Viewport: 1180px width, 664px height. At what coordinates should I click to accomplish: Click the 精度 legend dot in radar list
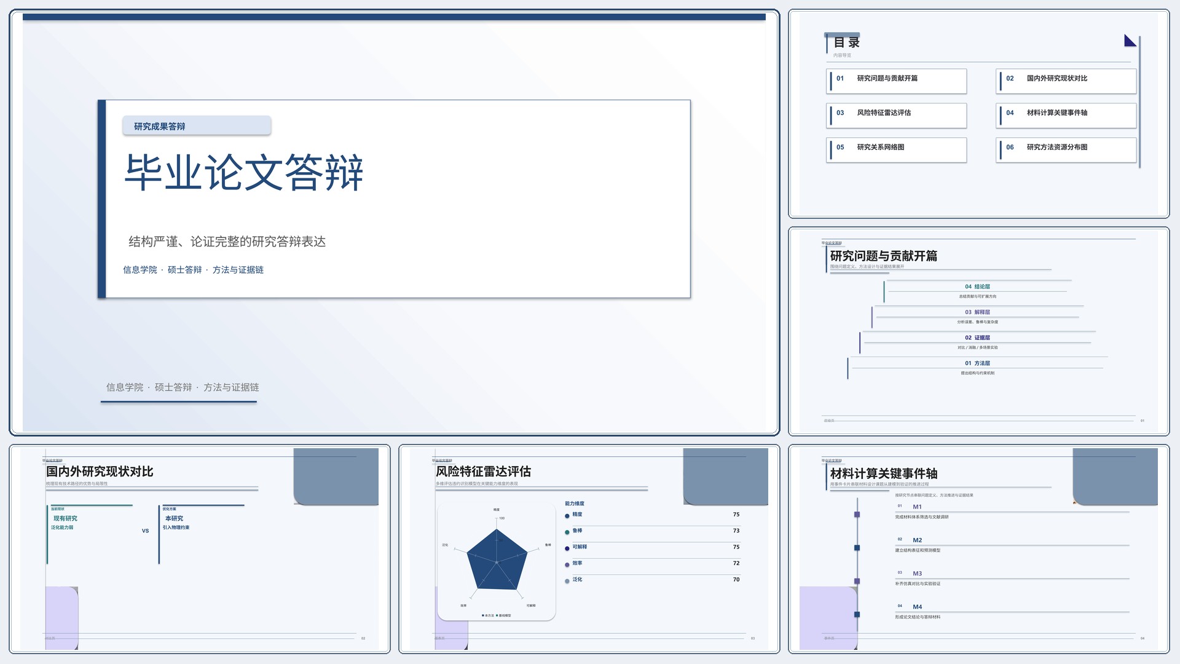pyautogui.click(x=567, y=516)
